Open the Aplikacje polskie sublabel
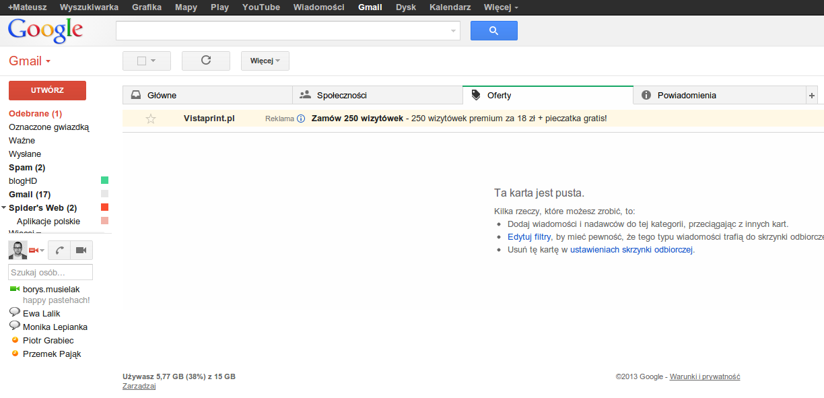This screenshot has height=398, width=824. (48, 222)
